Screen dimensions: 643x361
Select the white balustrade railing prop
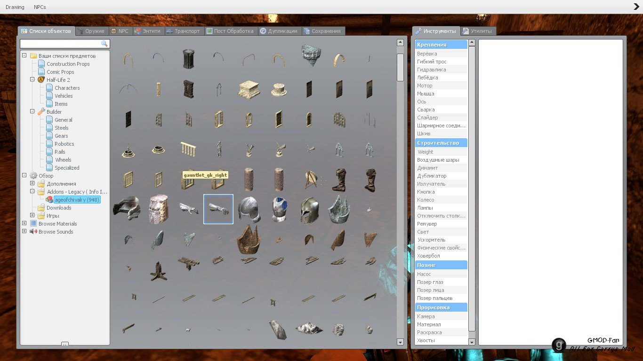point(188,150)
